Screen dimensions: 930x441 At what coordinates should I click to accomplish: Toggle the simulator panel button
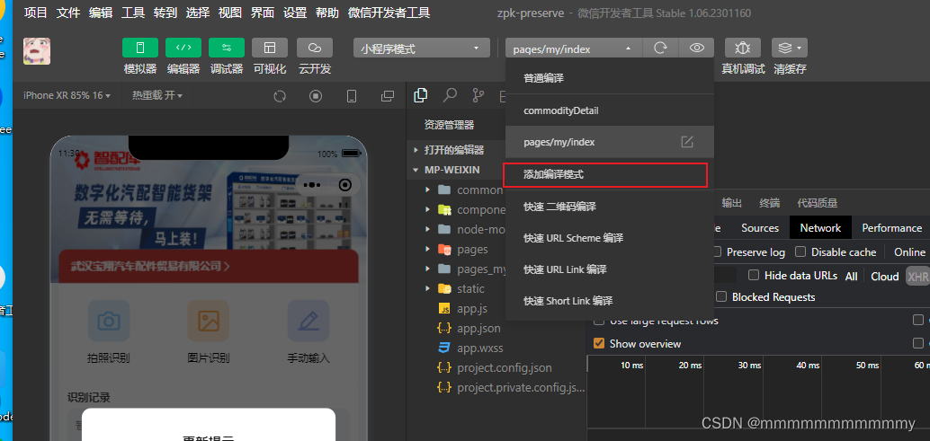140,48
